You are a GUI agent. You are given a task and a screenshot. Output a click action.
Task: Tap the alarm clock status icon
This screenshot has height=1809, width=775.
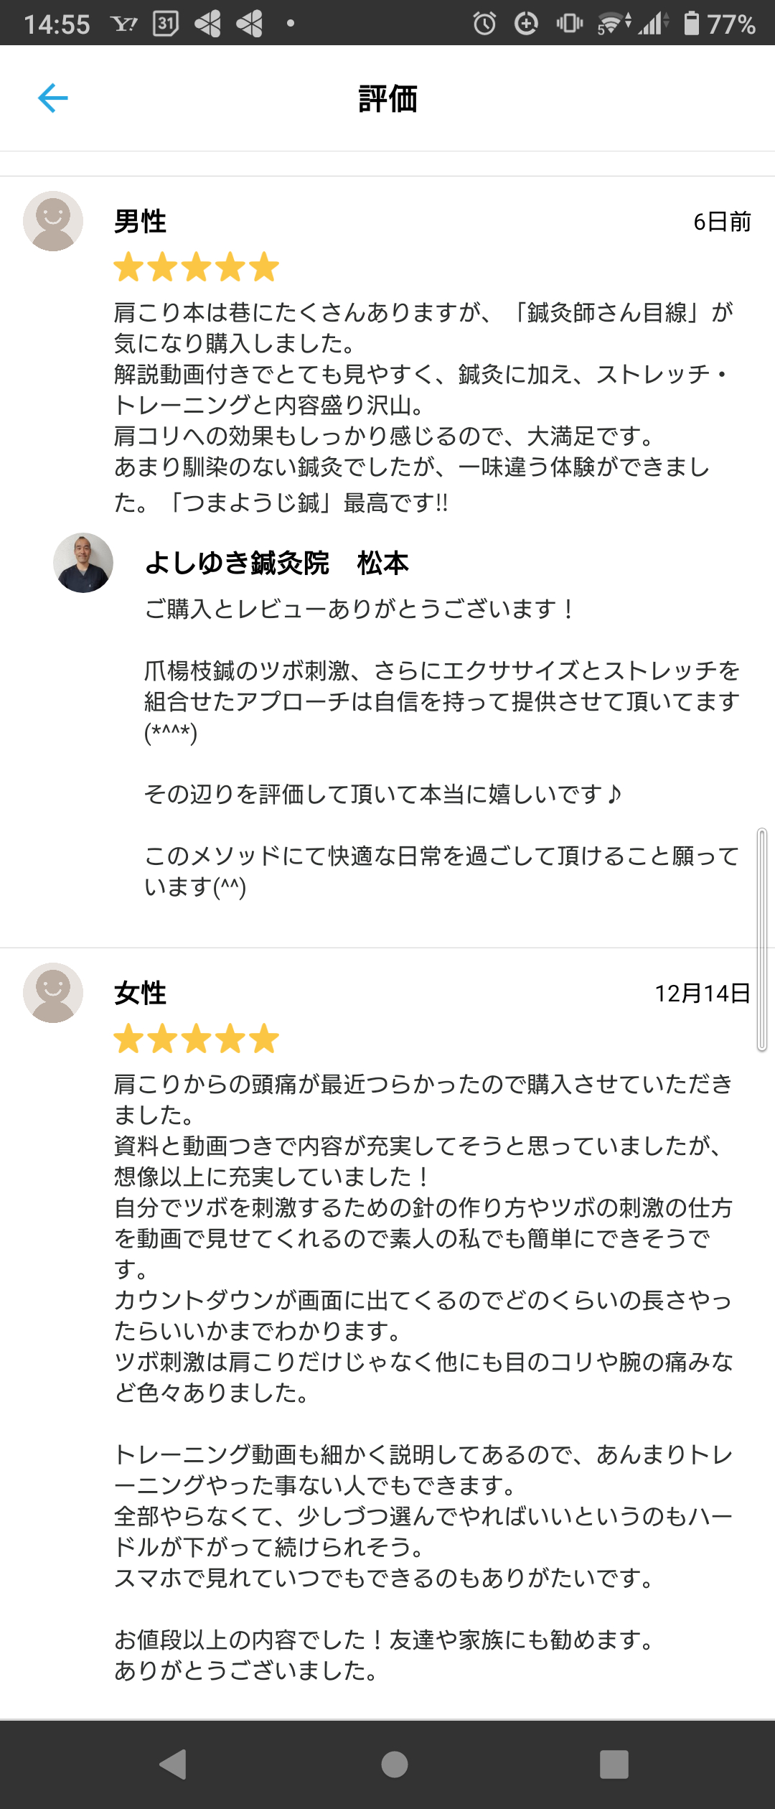coord(484,24)
